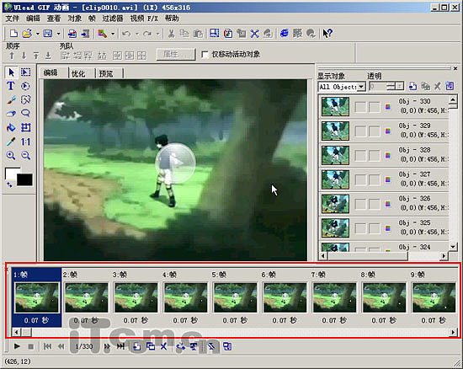Switch to the 优化 tab
This screenshot has width=463, height=369.
[78, 73]
